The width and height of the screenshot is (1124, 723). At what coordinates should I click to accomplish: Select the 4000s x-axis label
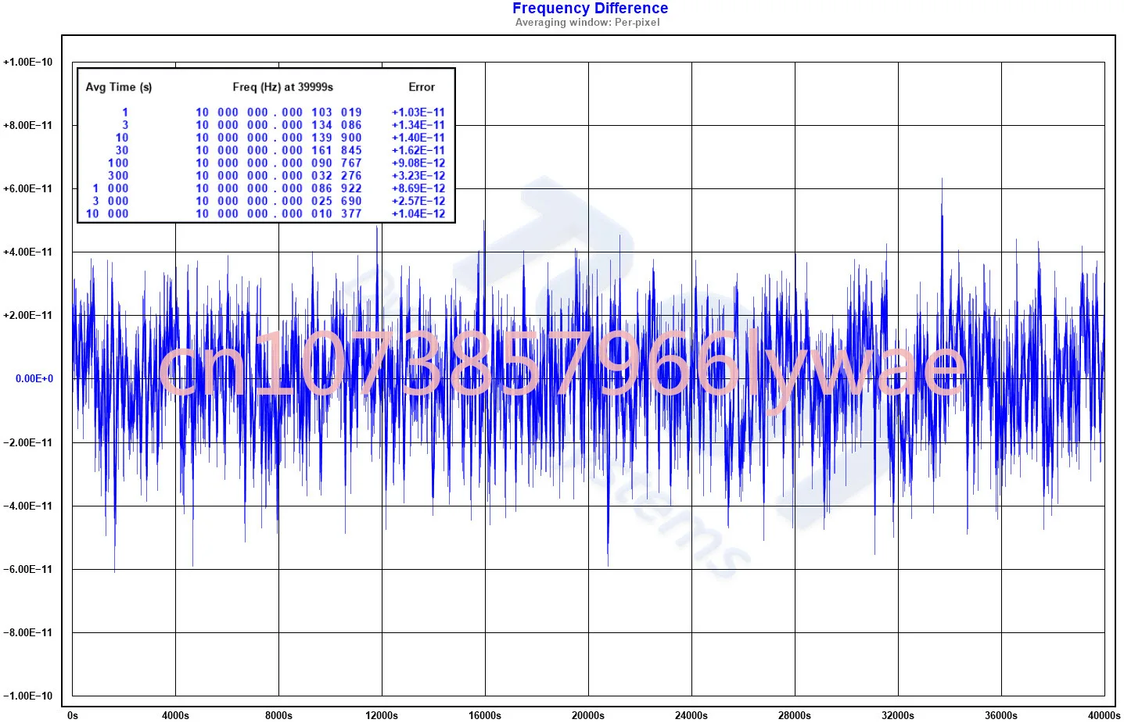tap(176, 716)
